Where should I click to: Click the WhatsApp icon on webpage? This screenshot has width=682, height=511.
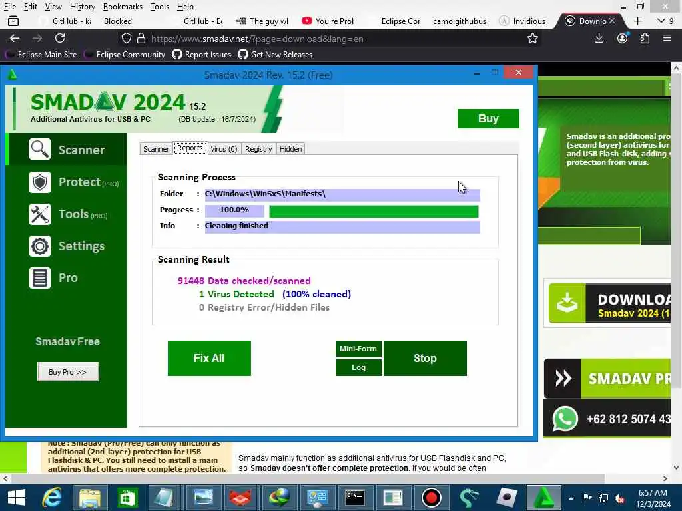pyautogui.click(x=565, y=419)
